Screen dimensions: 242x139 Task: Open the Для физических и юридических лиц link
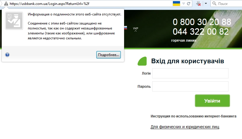point(185,127)
